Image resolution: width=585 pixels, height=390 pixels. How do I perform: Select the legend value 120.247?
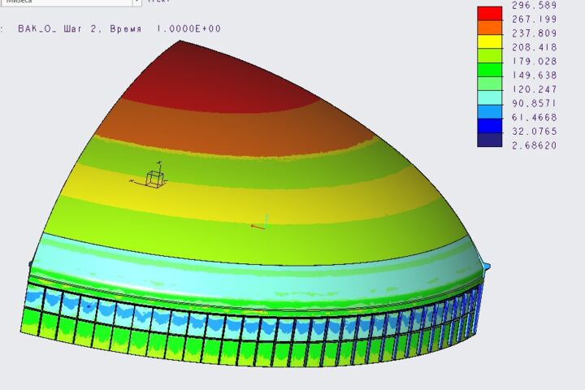pyautogui.click(x=535, y=89)
